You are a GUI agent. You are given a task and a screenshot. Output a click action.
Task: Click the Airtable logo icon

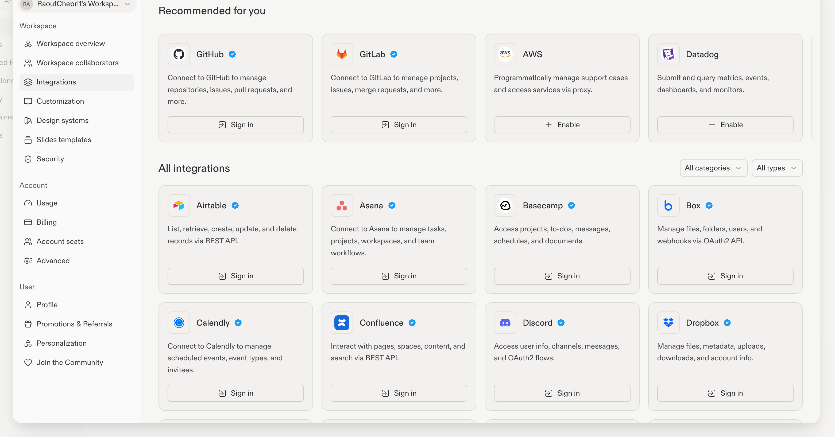tap(179, 205)
